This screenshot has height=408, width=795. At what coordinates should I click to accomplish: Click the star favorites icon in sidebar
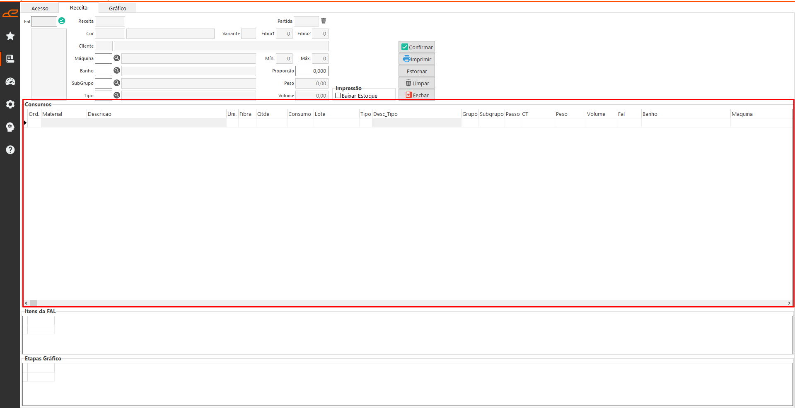[10, 36]
